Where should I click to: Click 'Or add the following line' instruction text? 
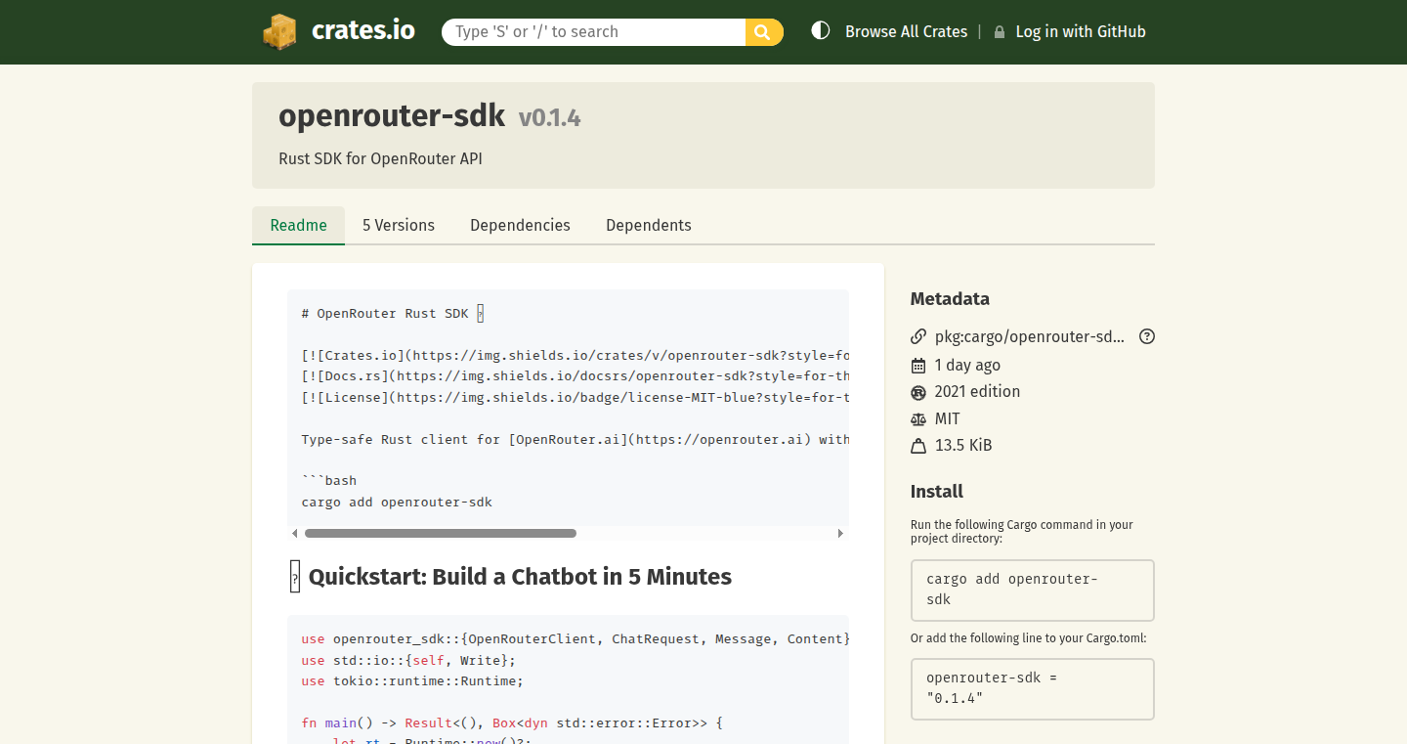1029,638
